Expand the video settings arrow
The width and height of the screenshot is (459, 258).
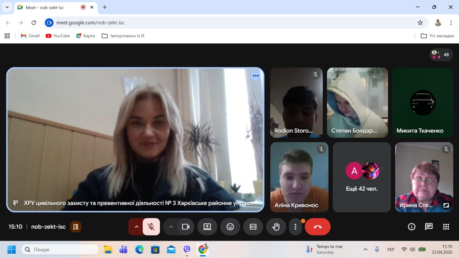(x=171, y=226)
